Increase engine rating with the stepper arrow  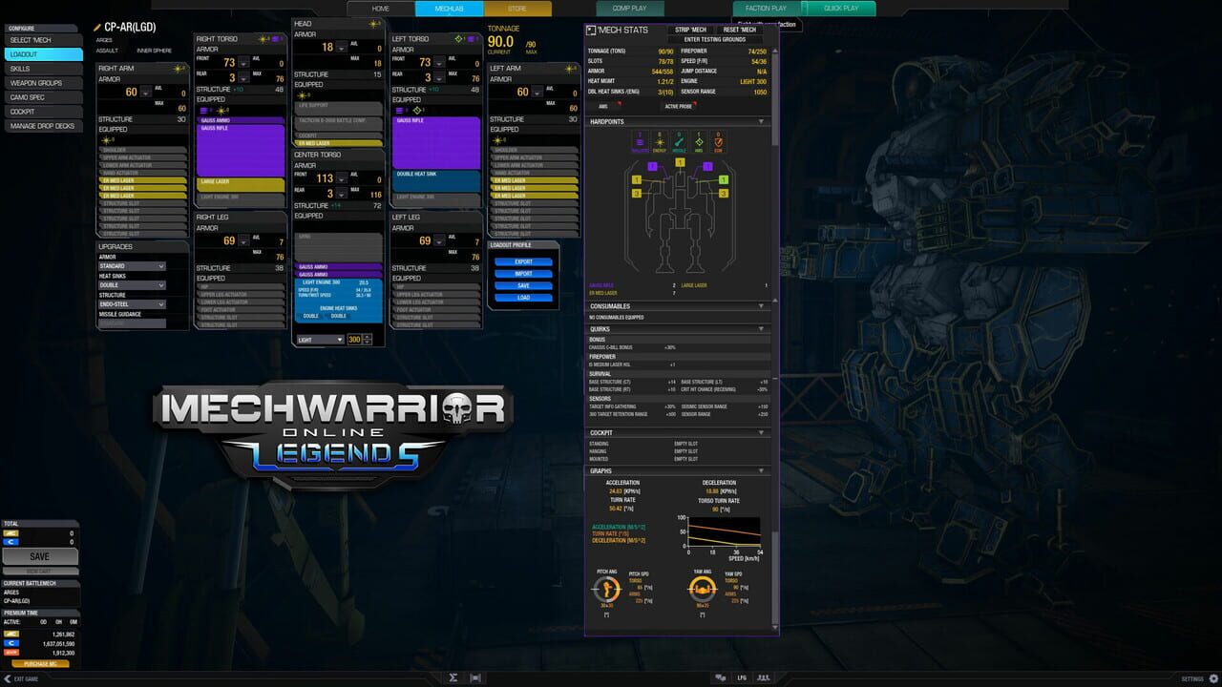(x=367, y=338)
